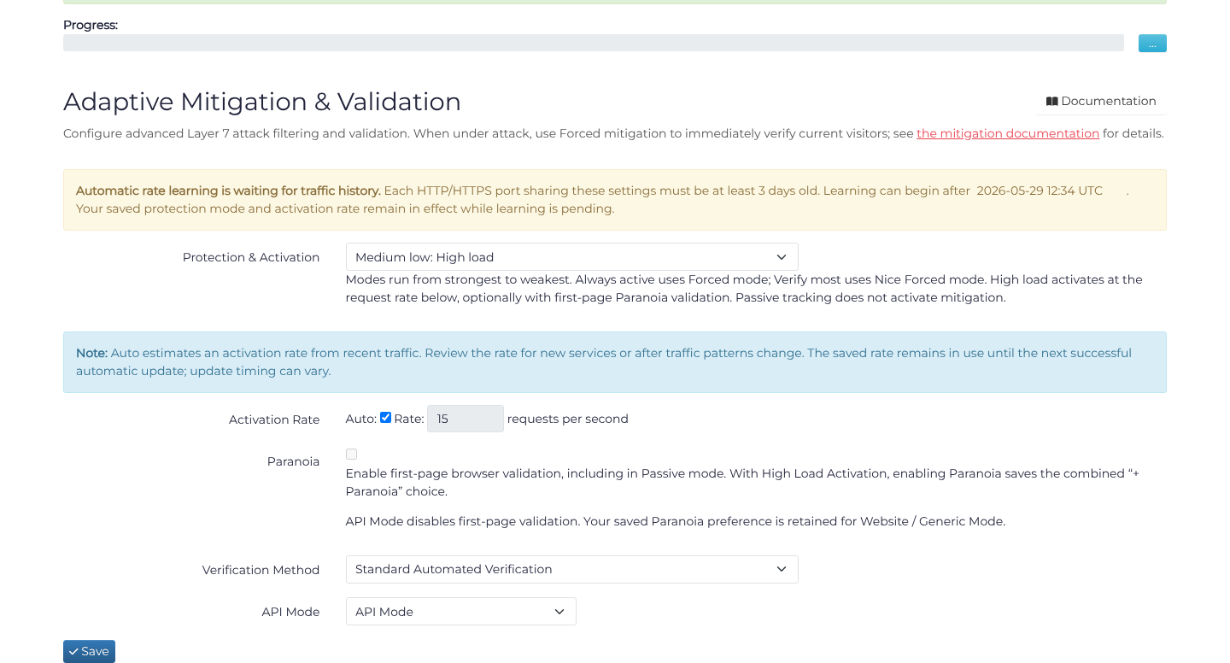The height and width of the screenshot is (663, 1230).
Task: Open the API Mode dropdown
Action: pyautogui.click(x=460, y=612)
